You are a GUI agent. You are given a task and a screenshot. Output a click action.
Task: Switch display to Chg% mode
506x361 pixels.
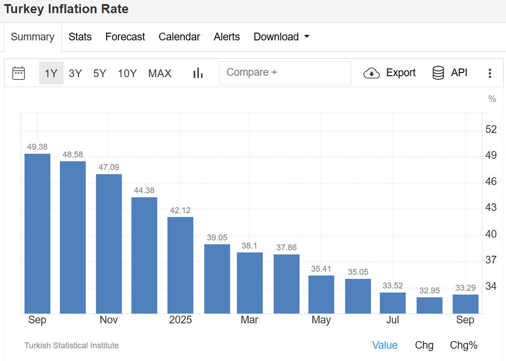[464, 345]
